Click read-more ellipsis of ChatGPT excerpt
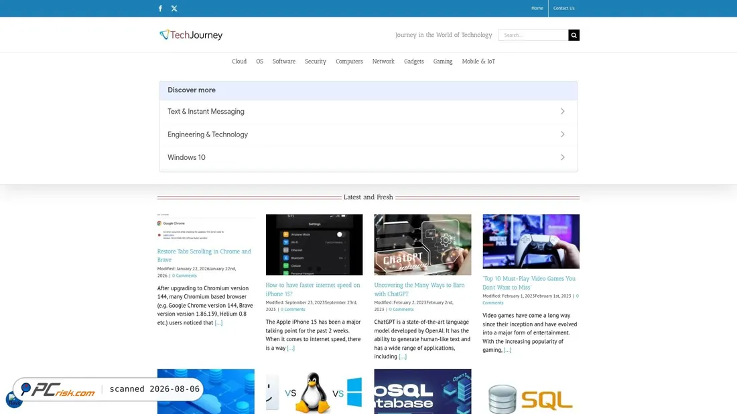This screenshot has width=737, height=414. 403,356
